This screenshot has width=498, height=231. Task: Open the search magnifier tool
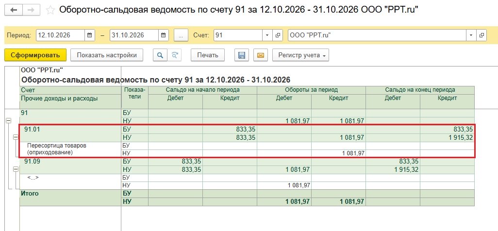tap(160, 55)
